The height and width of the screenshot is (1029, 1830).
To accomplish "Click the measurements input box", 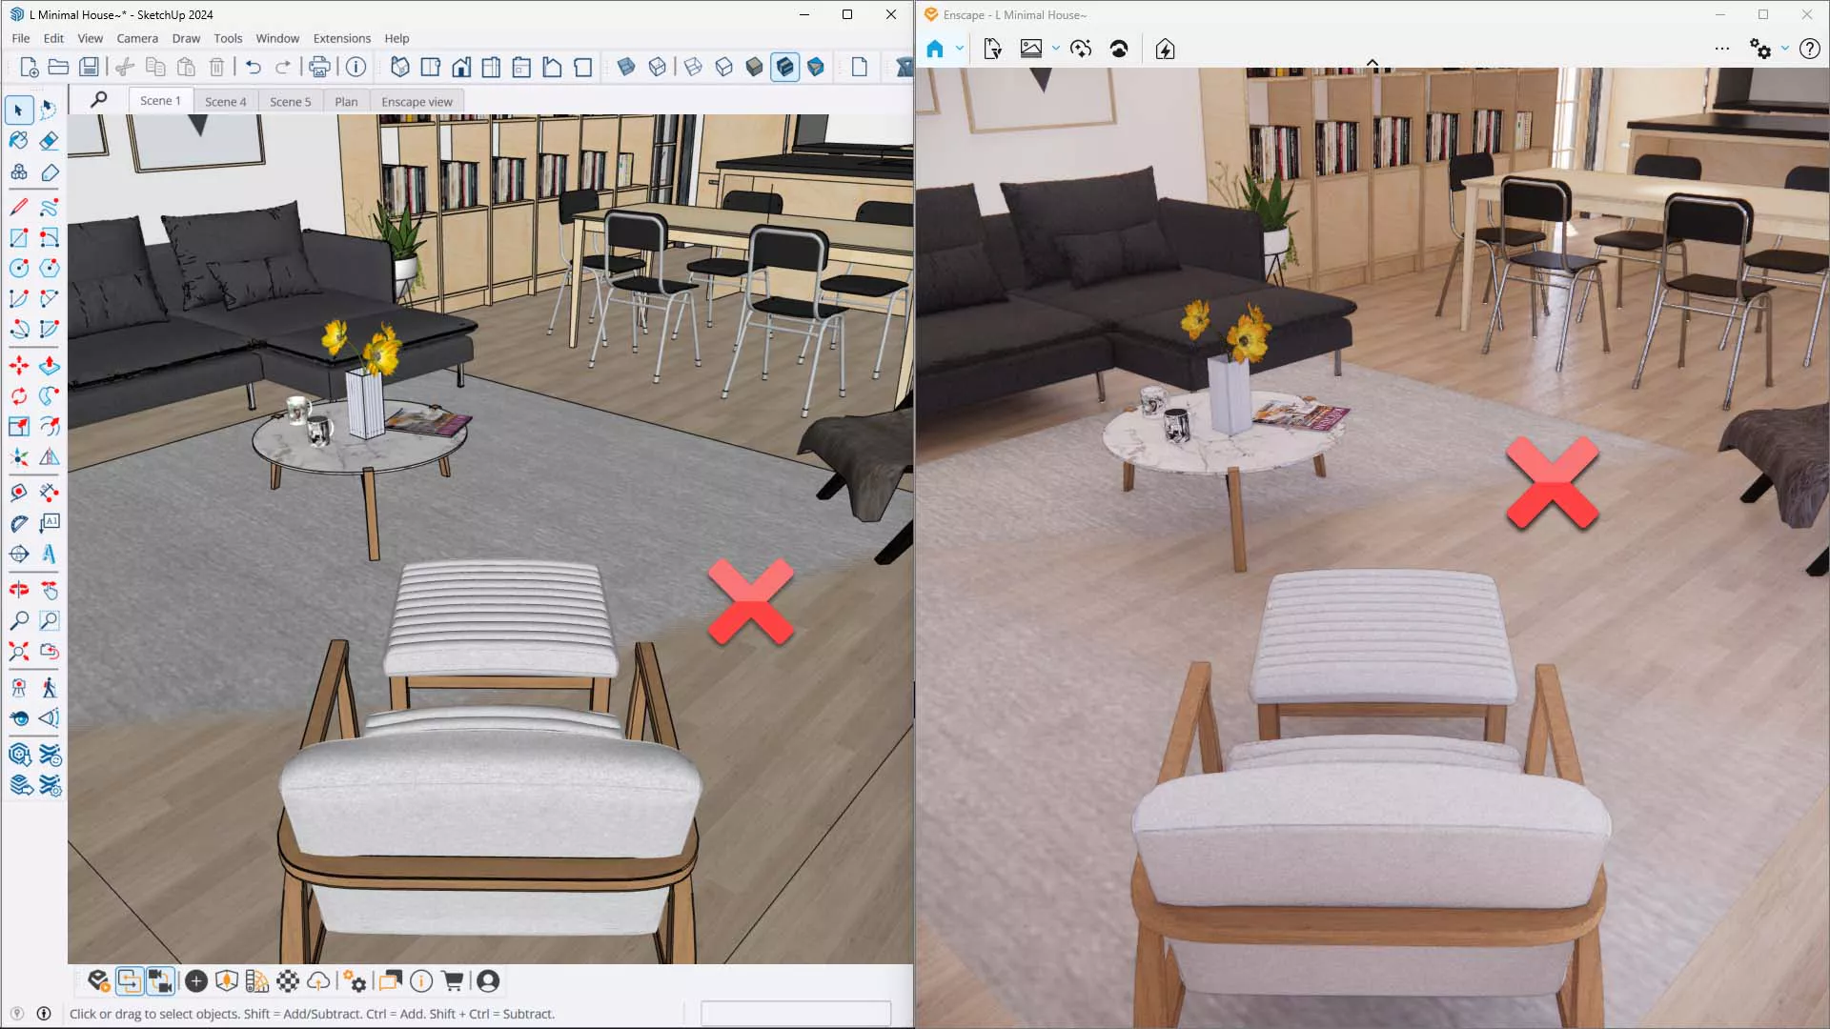I will (795, 1013).
